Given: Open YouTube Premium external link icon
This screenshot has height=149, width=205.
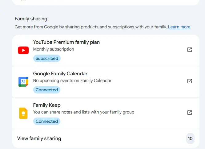Looking at the screenshot, I should [190, 50].
